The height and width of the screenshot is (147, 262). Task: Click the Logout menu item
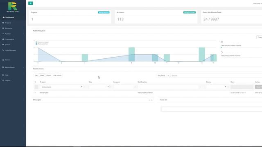tap(7, 80)
